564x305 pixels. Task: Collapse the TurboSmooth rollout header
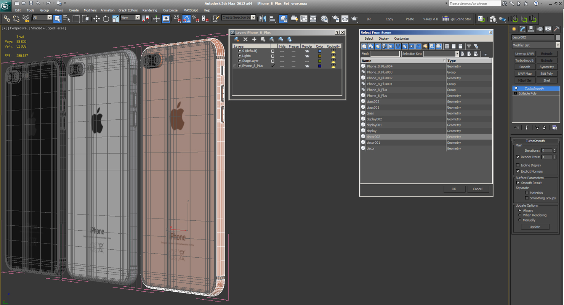(535, 141)
